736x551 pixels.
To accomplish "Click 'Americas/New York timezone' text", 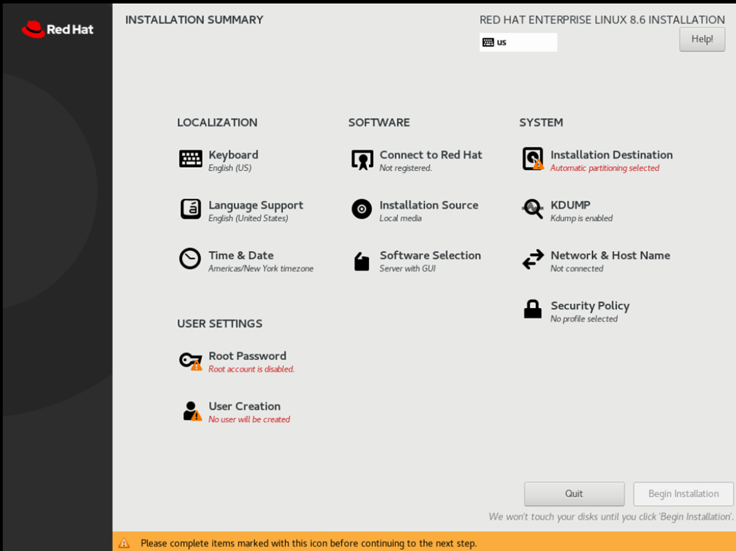I will 260,269.
